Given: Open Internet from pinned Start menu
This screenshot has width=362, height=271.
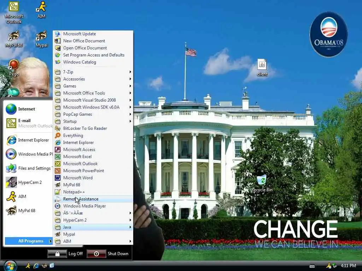Looking at the screenshot, I should click(x=28, y=109).
